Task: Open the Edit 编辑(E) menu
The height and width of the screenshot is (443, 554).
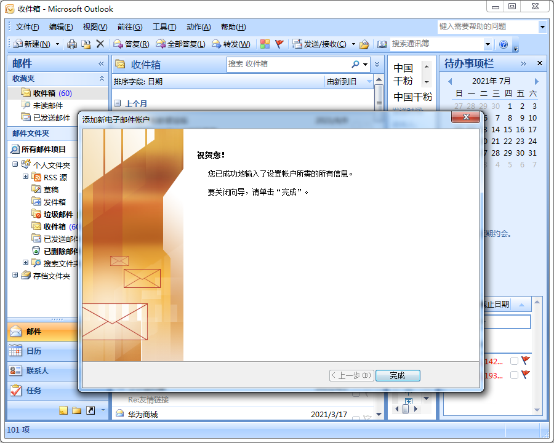Action: (61, 27)
